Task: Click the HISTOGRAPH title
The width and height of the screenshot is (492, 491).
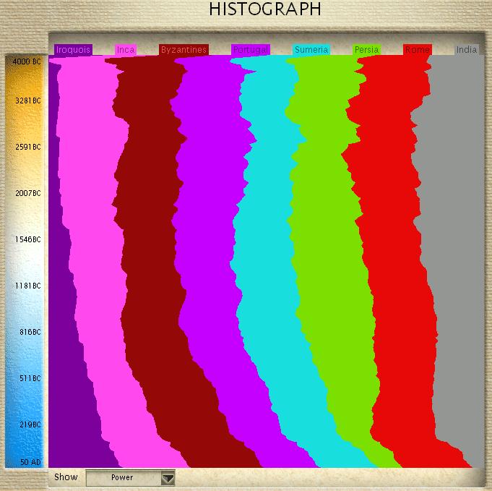Action: [x=265, y=9]
